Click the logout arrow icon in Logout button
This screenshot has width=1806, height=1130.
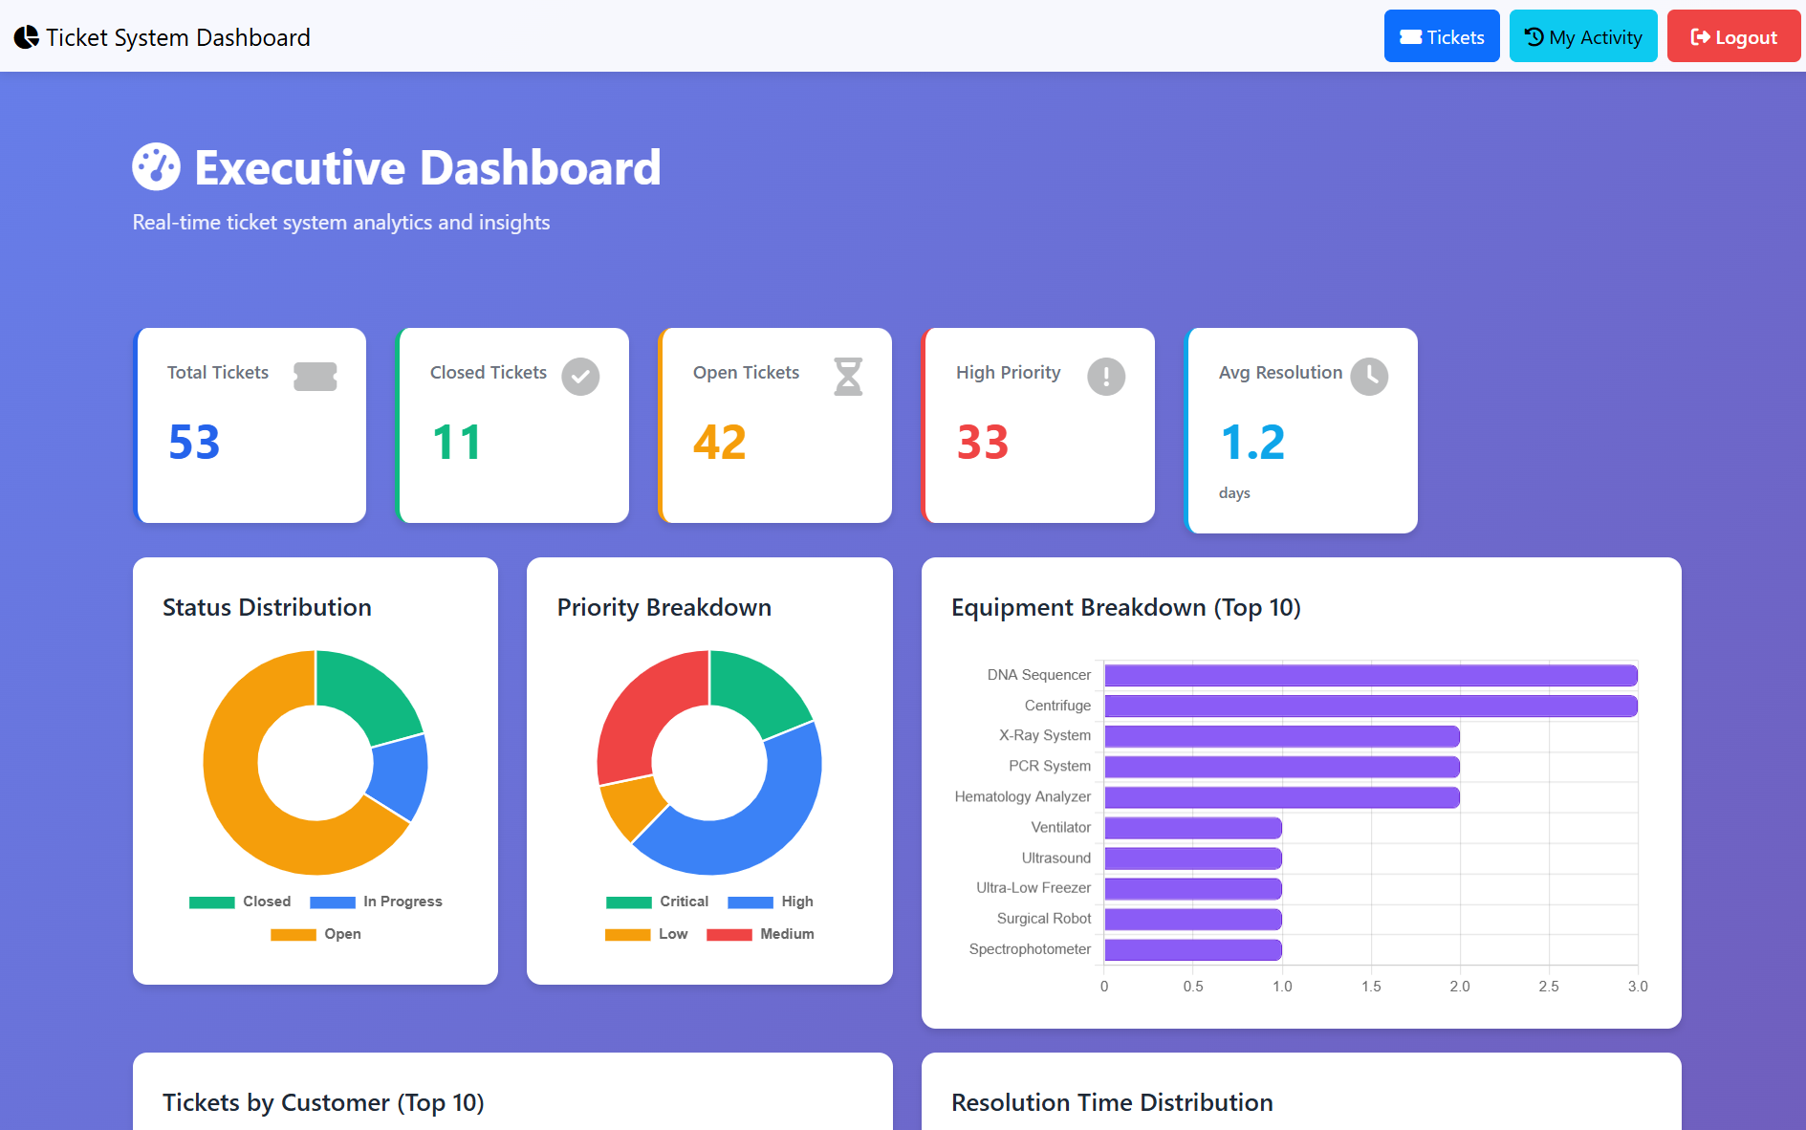tap(1701, 36)
